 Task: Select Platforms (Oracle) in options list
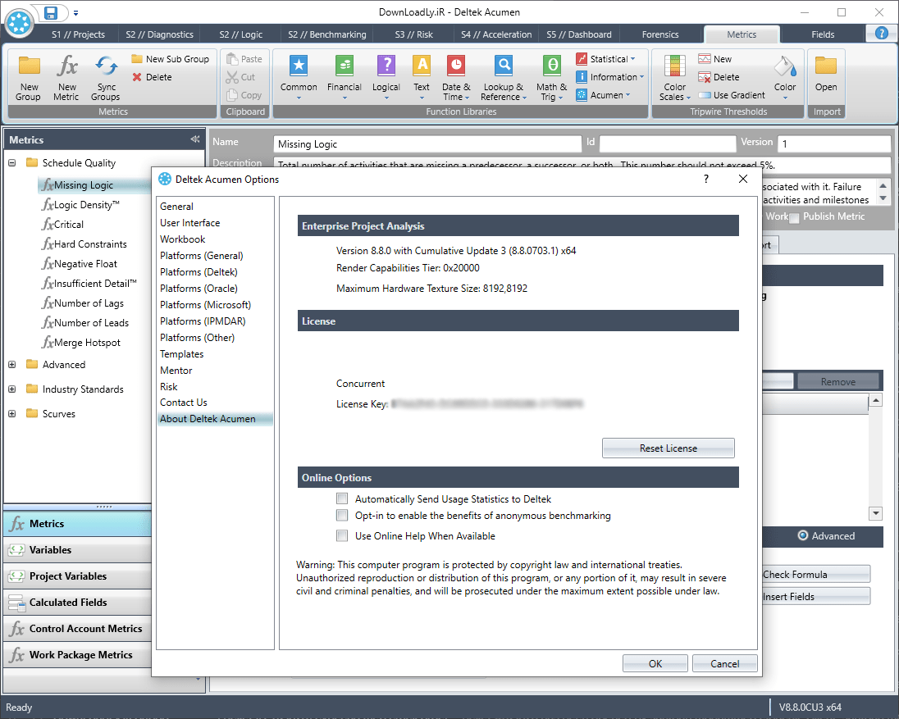point(199,289)
